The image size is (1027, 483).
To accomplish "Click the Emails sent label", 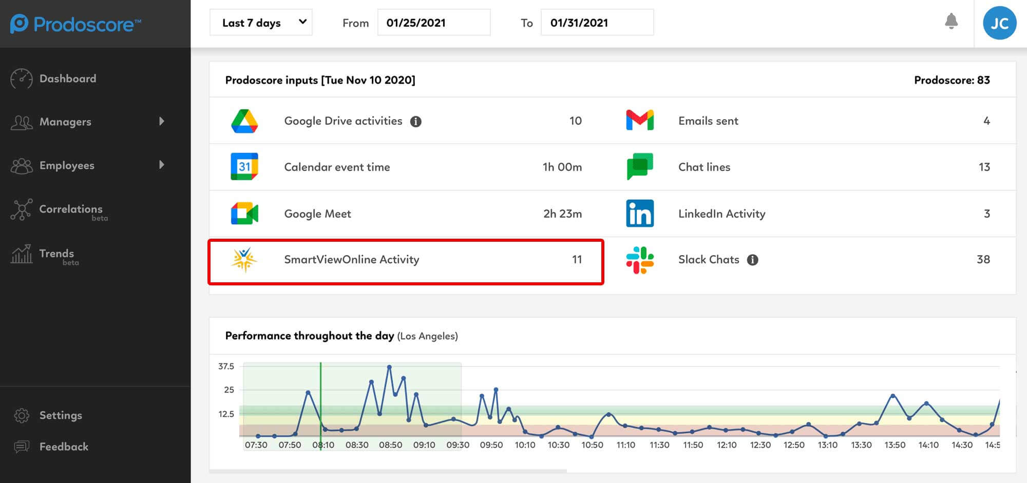I will 708,121.
